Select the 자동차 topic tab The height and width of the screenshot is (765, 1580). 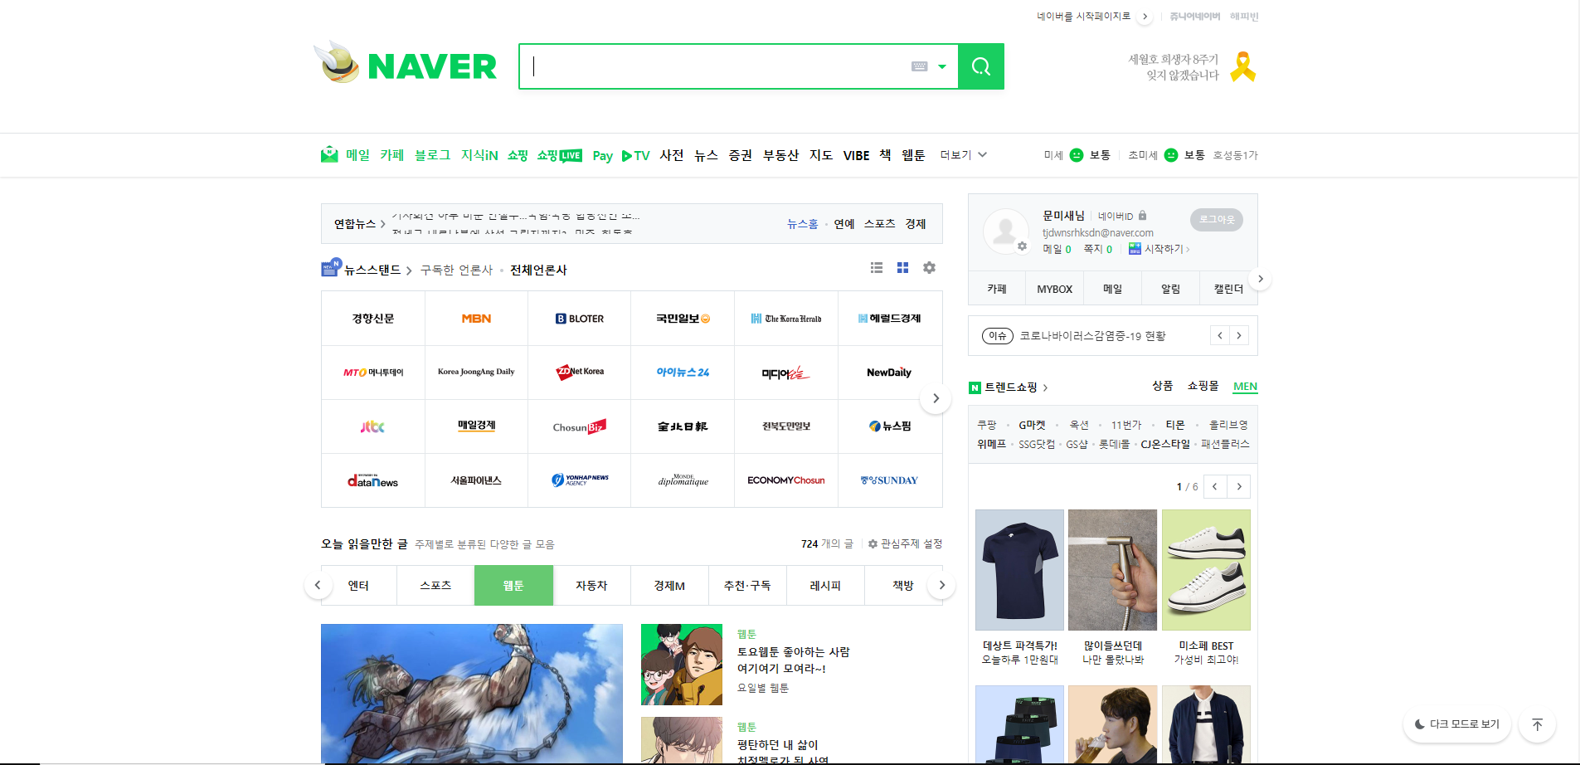click(x=591, y=585)
